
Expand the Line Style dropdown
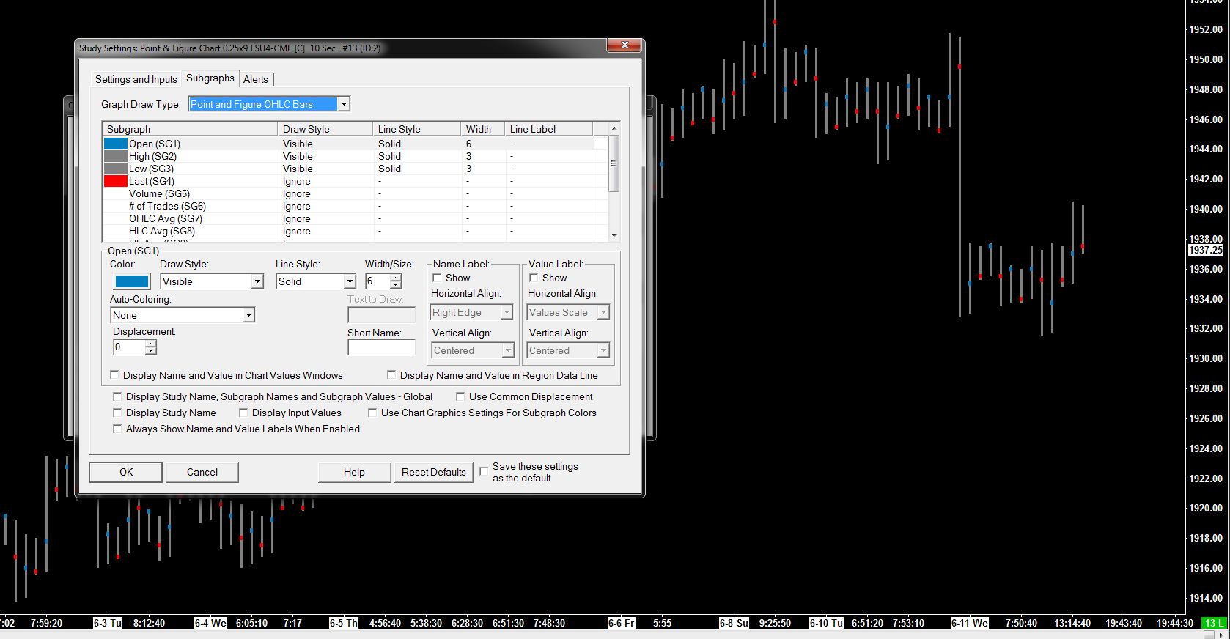(350, 281)
